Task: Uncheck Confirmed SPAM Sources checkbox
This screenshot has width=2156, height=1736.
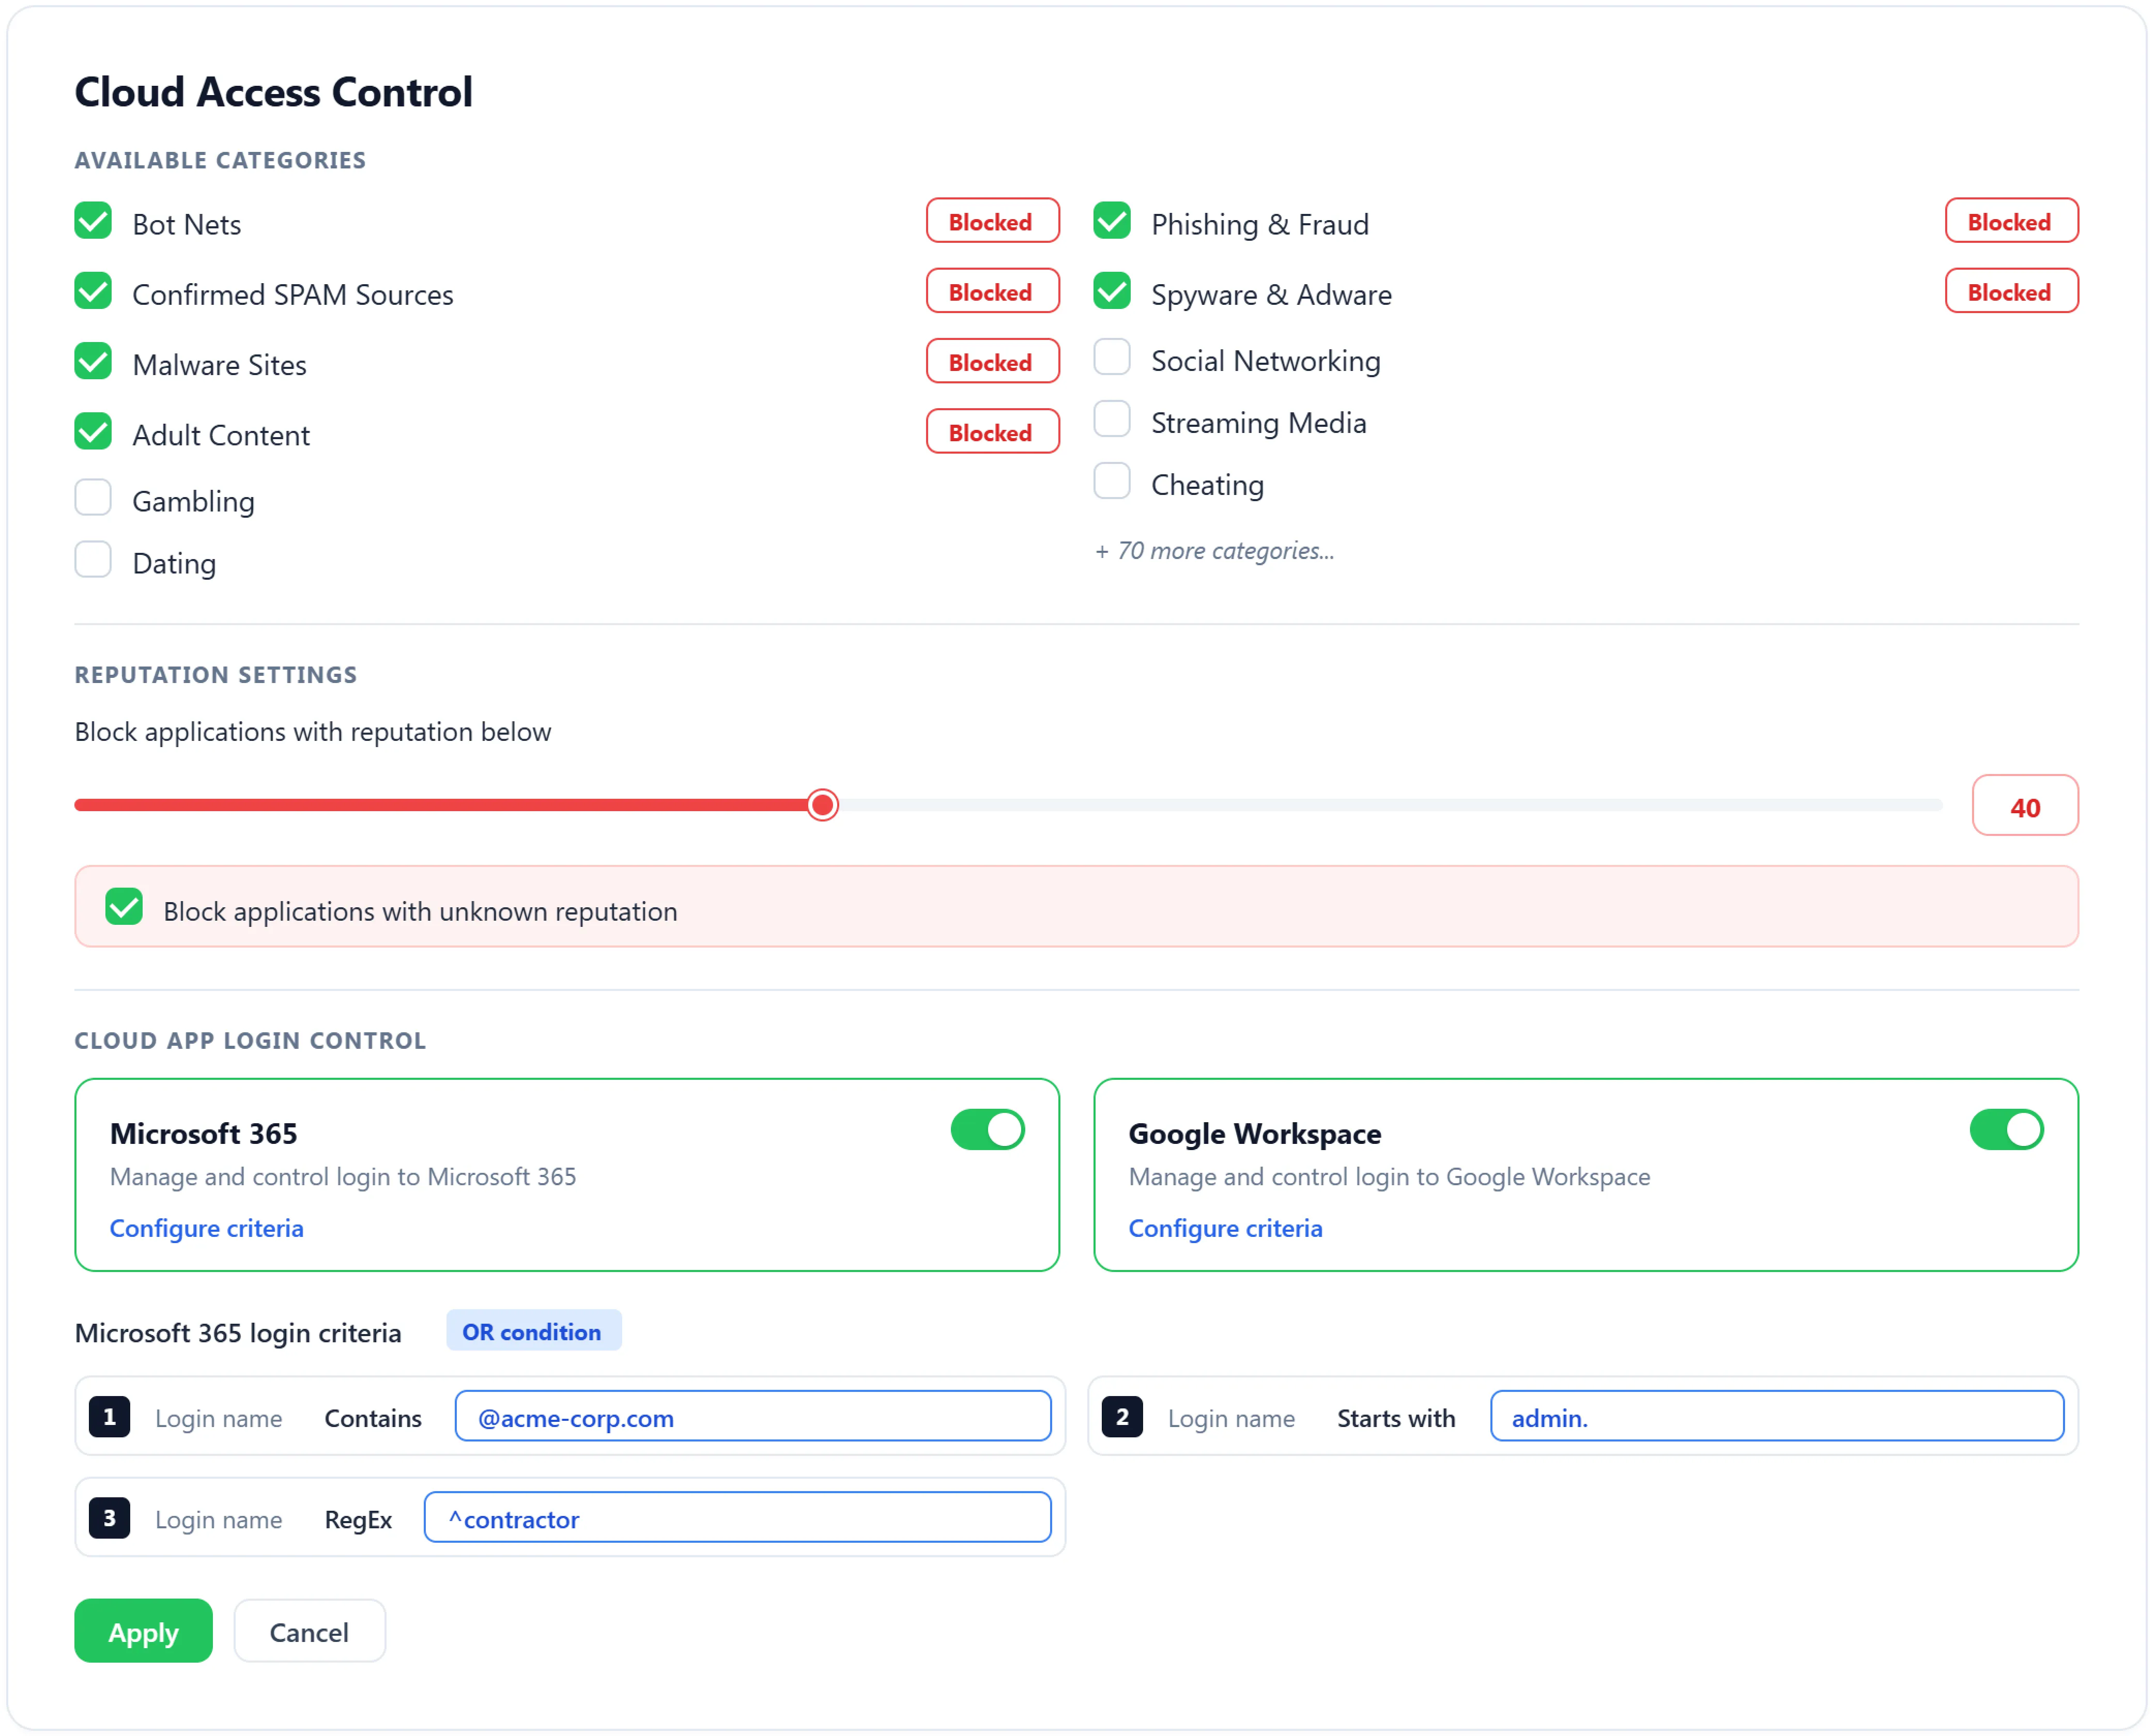Action: 93,291
